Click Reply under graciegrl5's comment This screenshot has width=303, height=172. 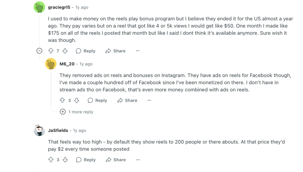tap(89, 51)
